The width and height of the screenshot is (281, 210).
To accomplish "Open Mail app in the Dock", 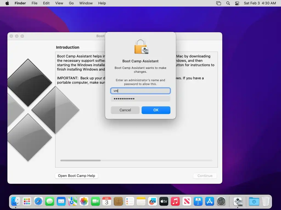I will click(61, 202).
